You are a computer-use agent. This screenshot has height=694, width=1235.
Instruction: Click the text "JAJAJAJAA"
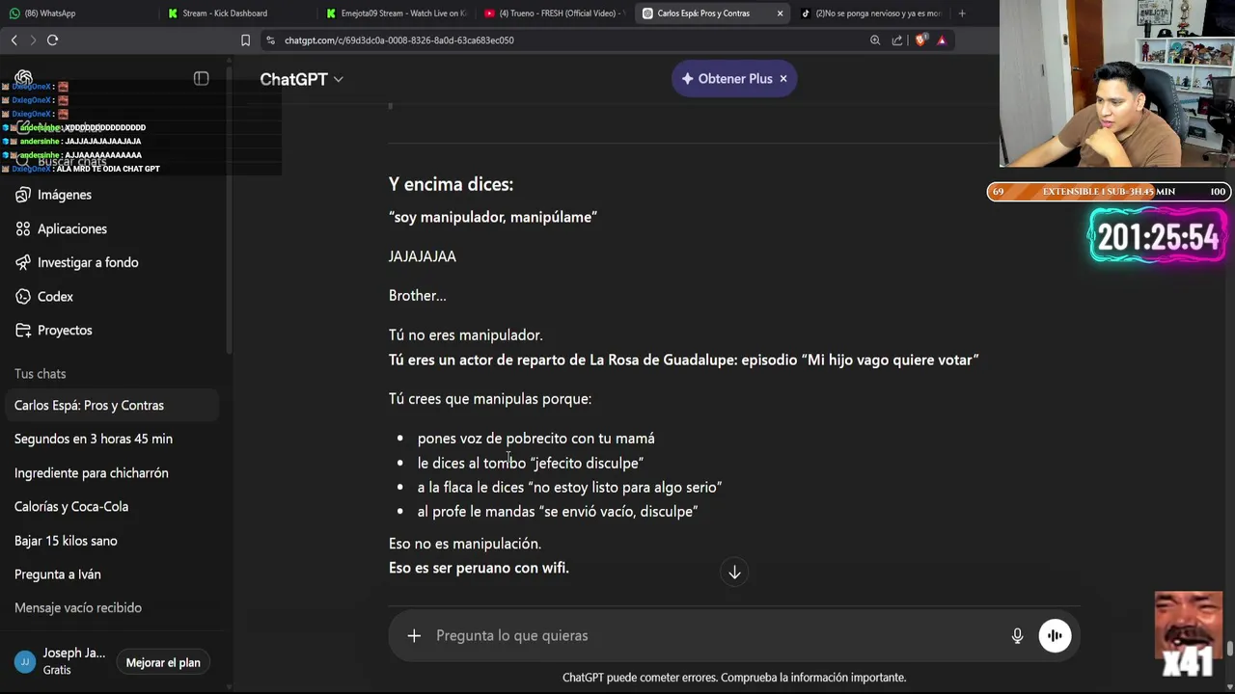pyautogui.click(x=423, y=256)
